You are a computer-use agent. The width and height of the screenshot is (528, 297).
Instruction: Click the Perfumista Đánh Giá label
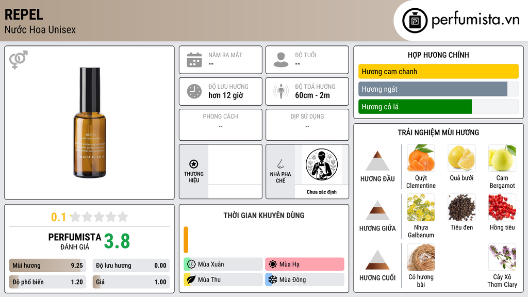tap(75, 241)
